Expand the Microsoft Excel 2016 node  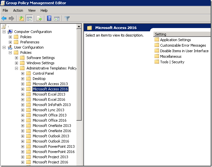23,99
